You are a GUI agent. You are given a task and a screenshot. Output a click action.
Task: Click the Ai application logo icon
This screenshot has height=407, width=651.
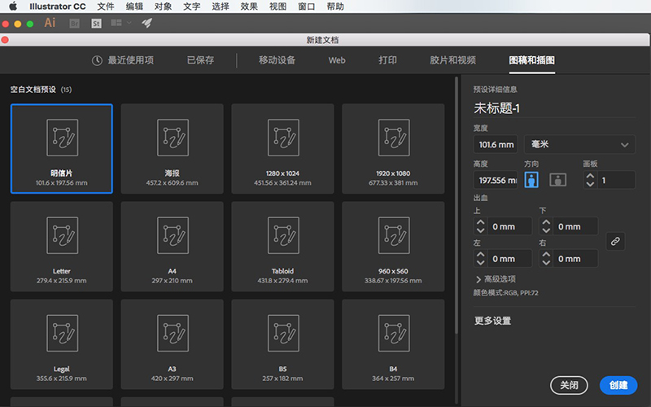(x=50, y=23)
